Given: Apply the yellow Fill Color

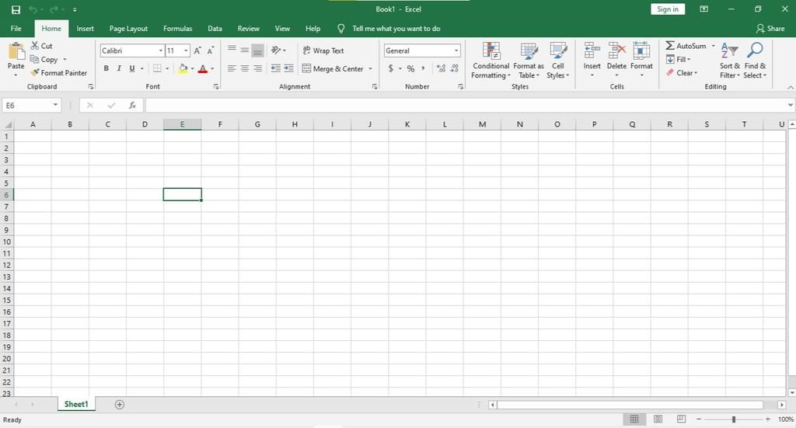Looking at the screenshot, I should (x=183, y=68).
